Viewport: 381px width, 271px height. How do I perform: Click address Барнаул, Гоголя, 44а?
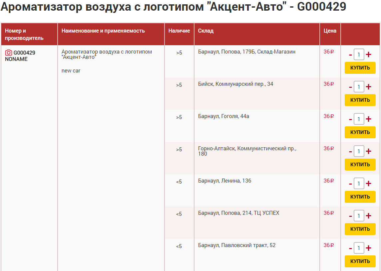pyautogui.click(x=223, y=116)
